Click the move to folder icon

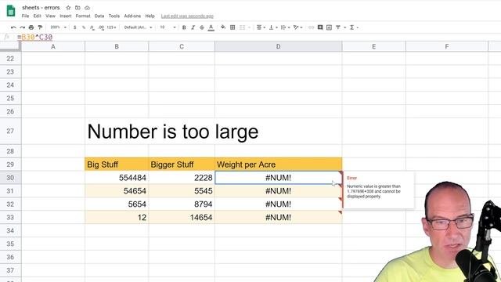point(77,7)
